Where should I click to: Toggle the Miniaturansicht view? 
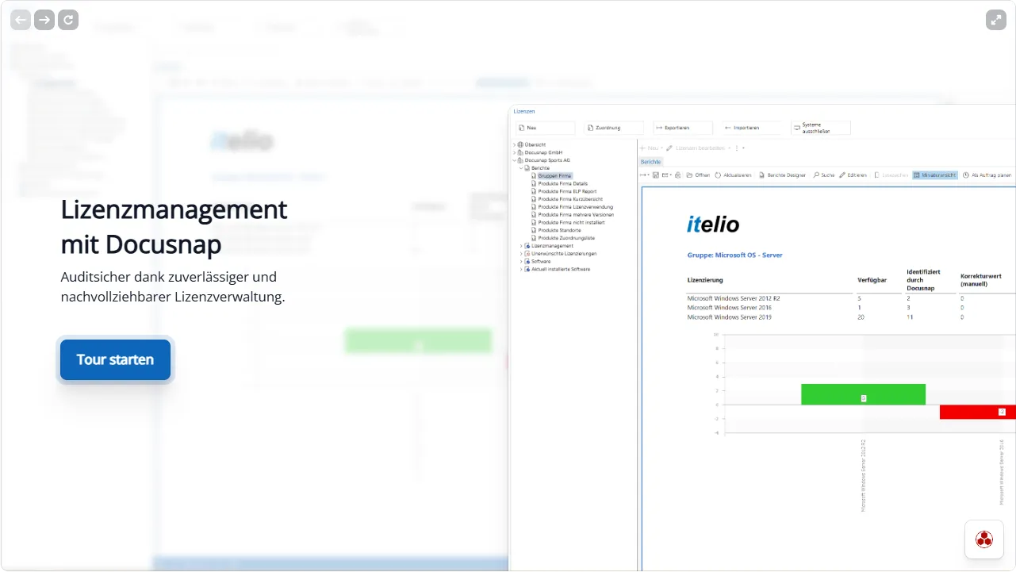click(x=935, y=175)
